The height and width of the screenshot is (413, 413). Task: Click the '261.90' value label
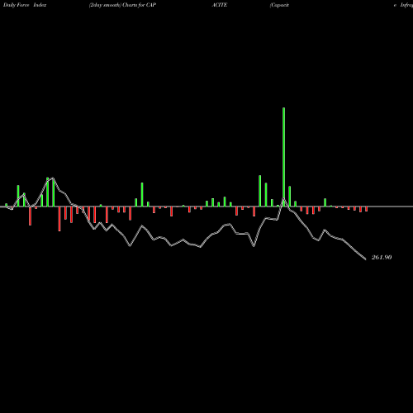coord(382,258)
